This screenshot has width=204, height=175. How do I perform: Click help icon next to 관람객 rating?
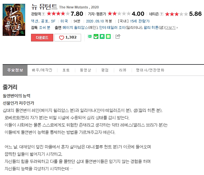pyautogui.click(x=43, y=14)
